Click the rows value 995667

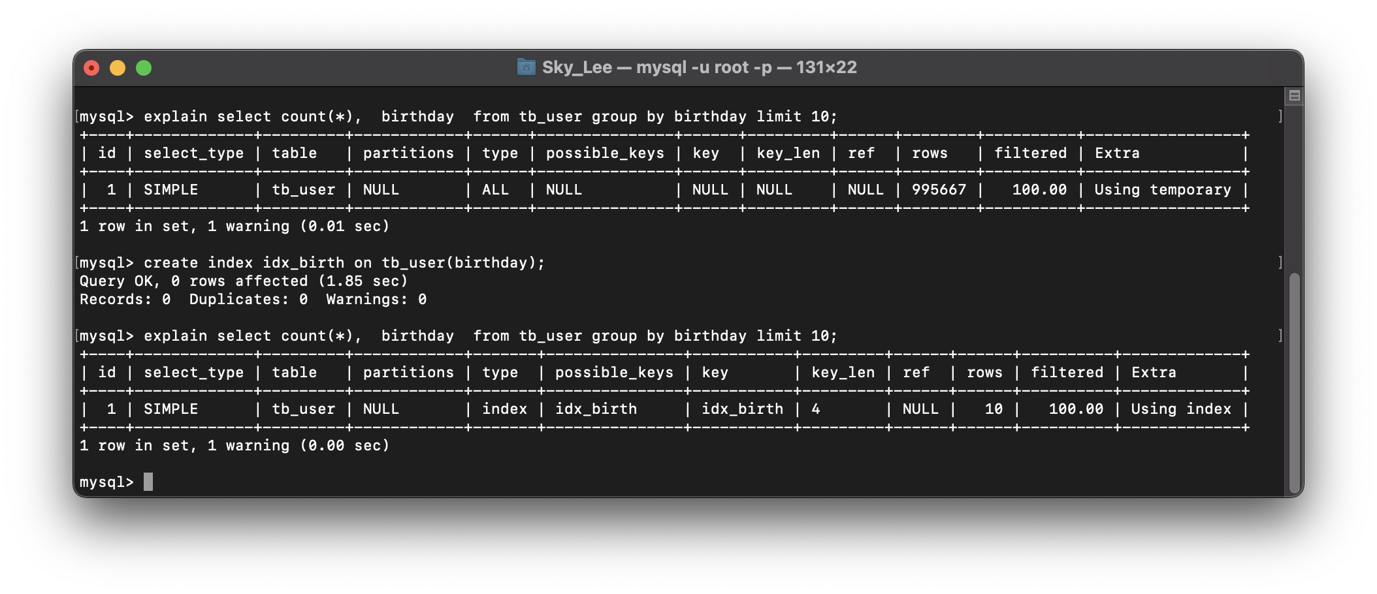(939, 190)
